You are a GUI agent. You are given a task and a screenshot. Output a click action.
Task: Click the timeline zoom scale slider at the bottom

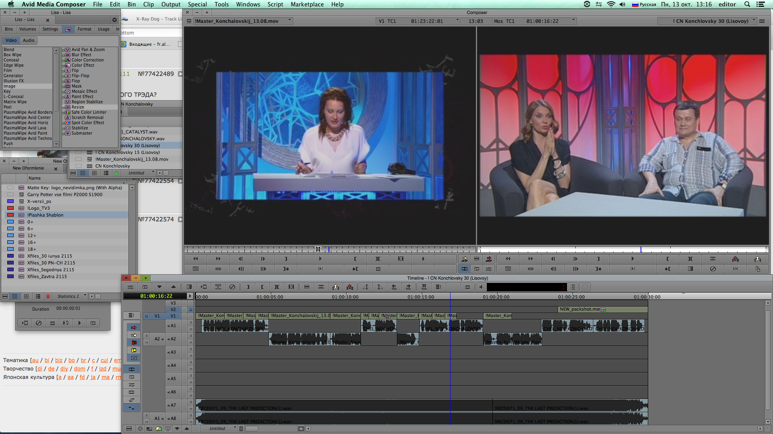click(x=252, y=429)
